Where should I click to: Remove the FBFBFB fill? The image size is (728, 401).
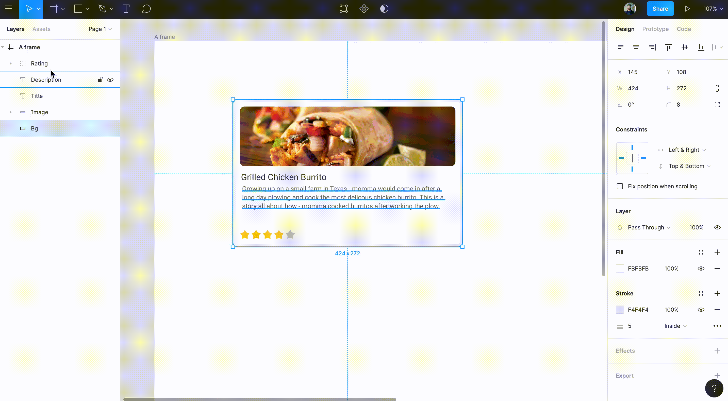pyautogui.click(x=717, y=269)
